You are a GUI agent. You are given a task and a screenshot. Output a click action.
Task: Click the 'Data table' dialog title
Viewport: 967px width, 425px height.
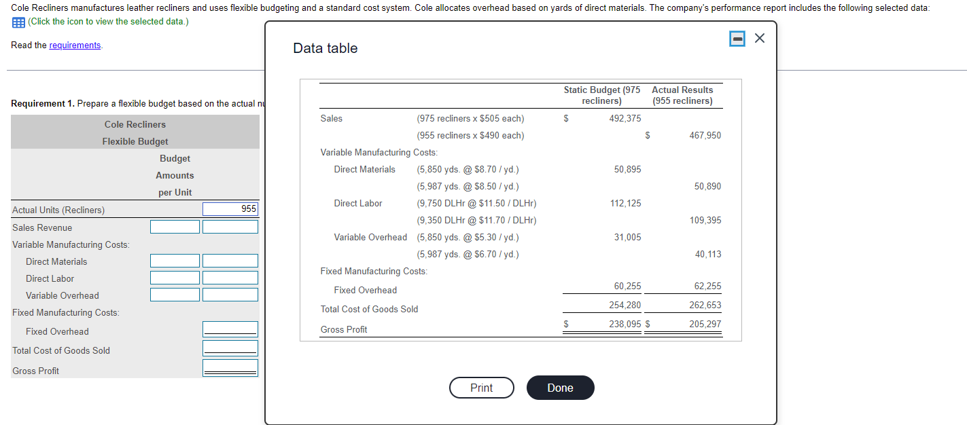pyautogui.click(x=325, y=48)
